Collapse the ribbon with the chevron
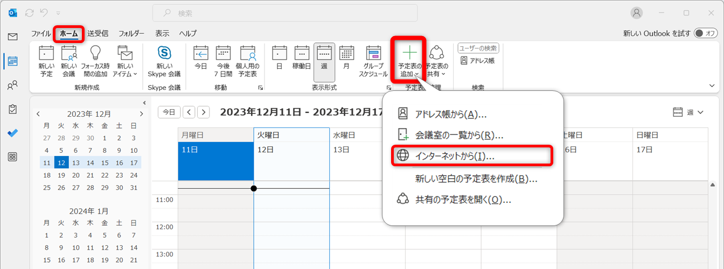724x269 pixels. (x=712, y=86)
